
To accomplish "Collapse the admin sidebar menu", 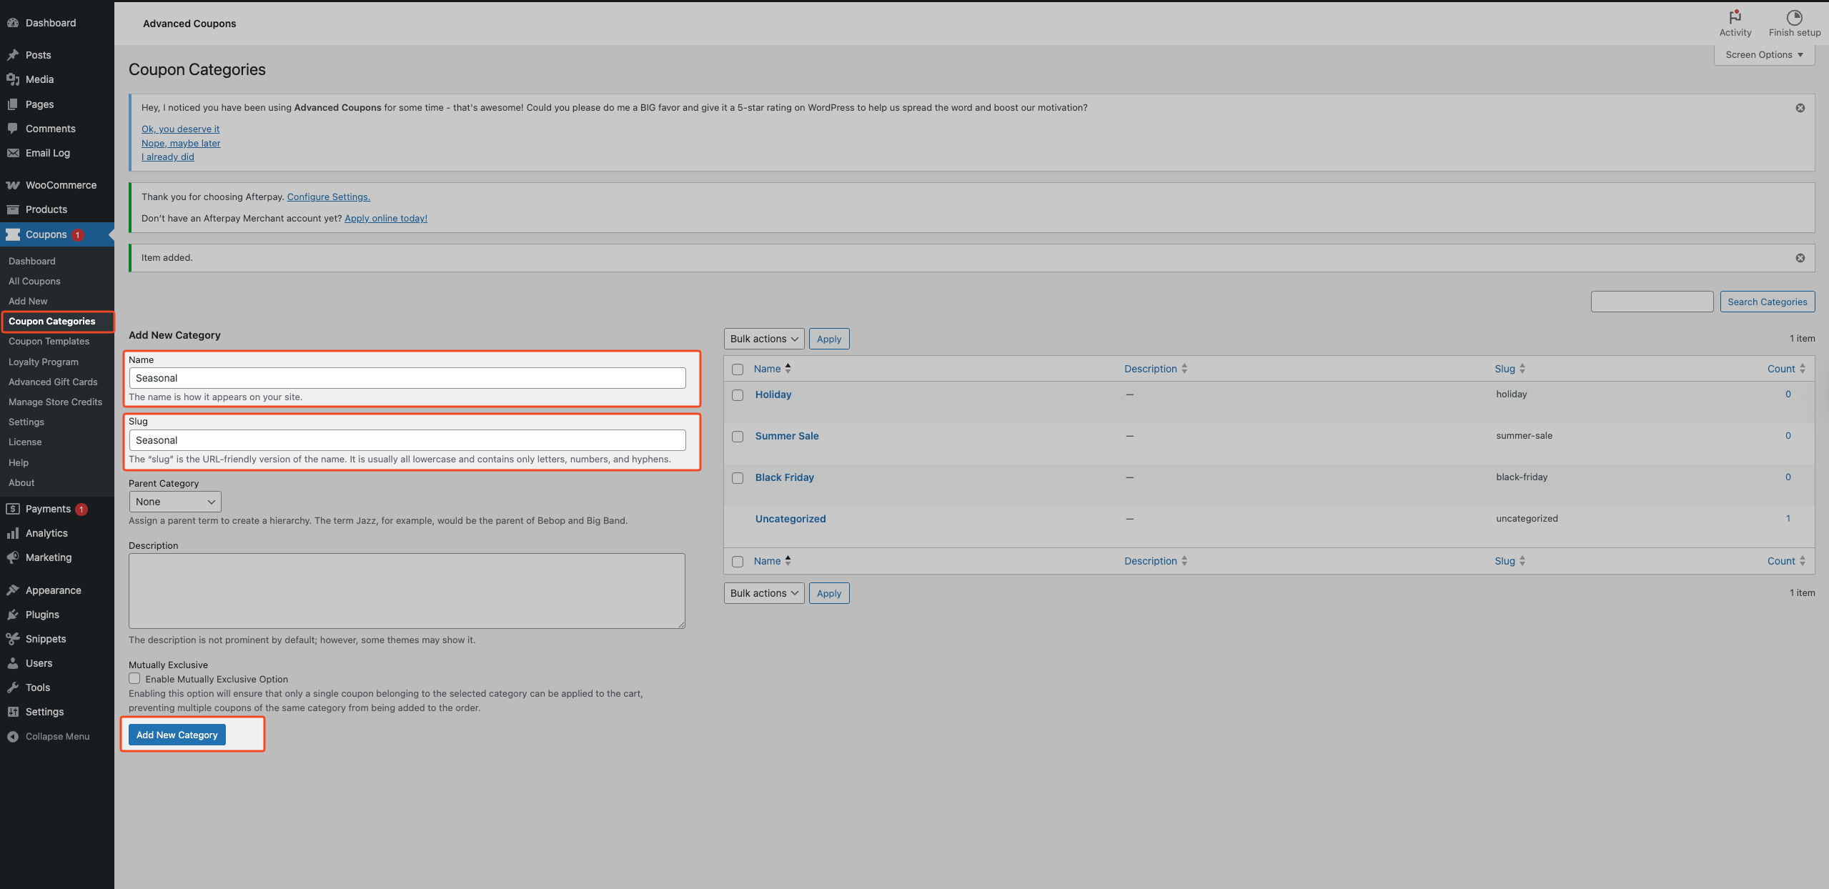I will coord(49,736).
